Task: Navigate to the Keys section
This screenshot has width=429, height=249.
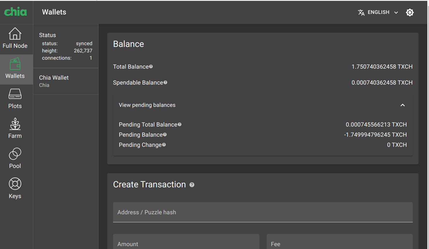Action: (15, 188)
